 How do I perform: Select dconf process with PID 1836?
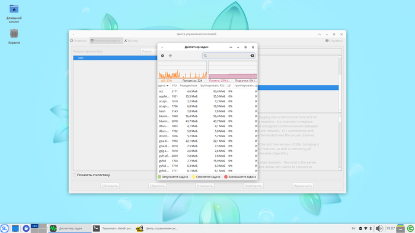click(x=207, y=136)
